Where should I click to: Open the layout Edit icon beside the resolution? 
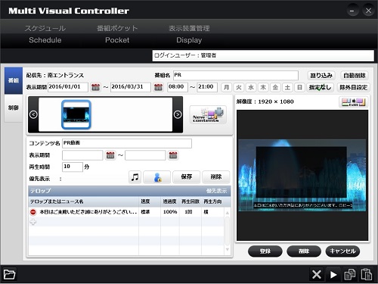(353, 102)
